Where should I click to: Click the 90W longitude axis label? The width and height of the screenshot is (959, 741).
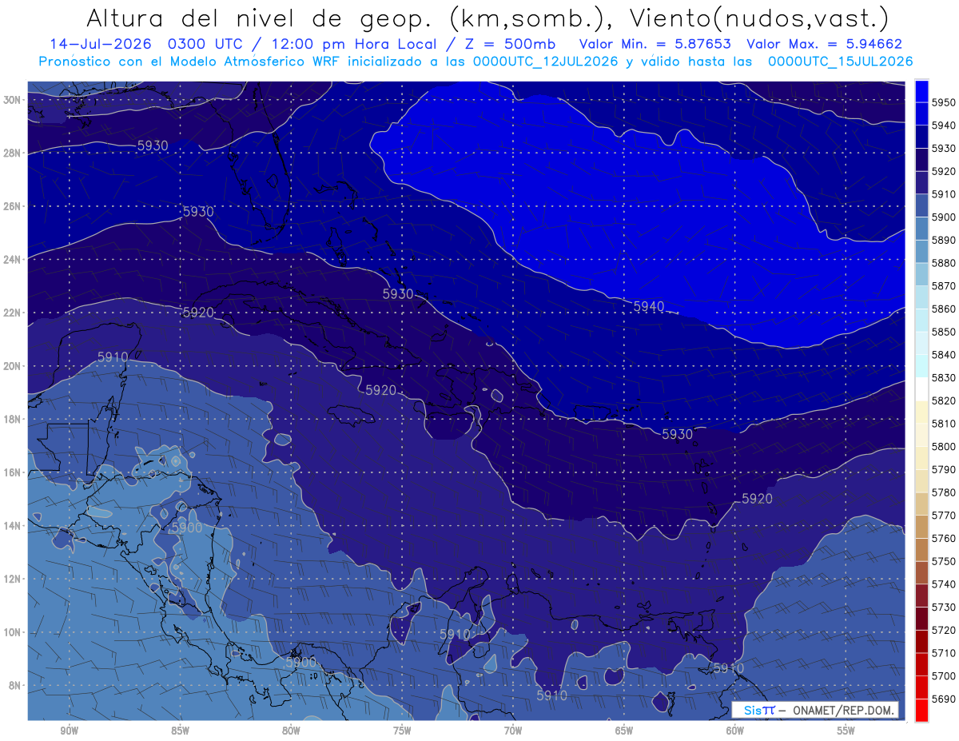pyautogui.click(x=69, y=731)
